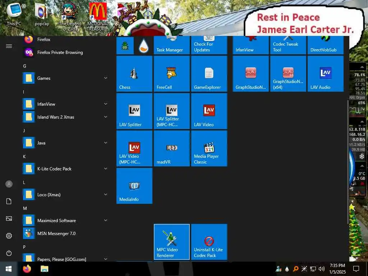Click the orange magnifier tray icon
The height and width of the screenshot is (276, 368).
[x=296, y=269]
